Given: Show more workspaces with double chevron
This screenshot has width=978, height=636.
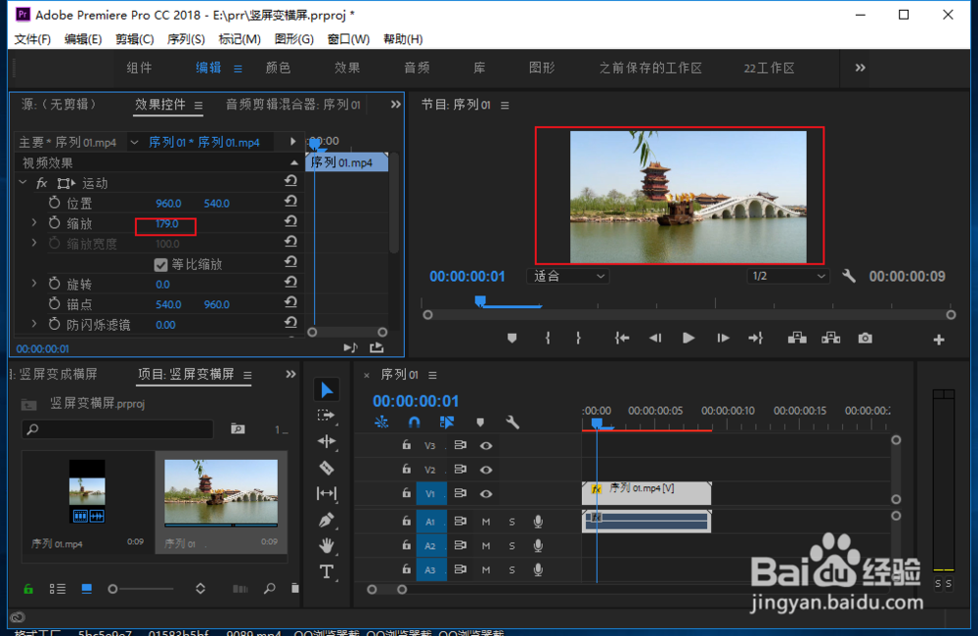Looking at the screenshot, I should click(860, 68).
